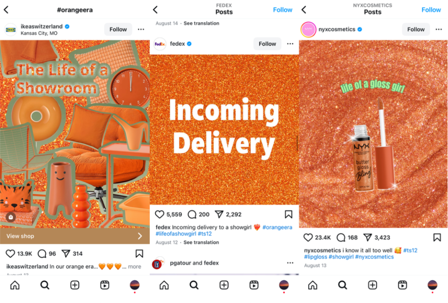This screenshot has height=303, width=448.
Task: Like the ikeaswitzerland post with heart icon
Action: (10, 253)
